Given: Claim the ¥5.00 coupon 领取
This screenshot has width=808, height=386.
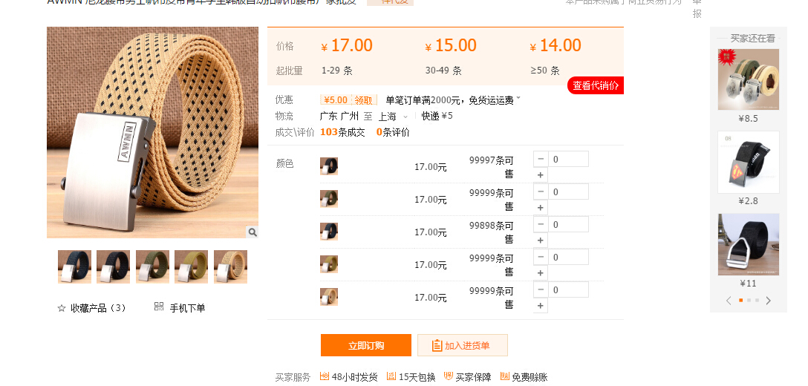Looking at the screenshot, I should [x=364, y=100].
